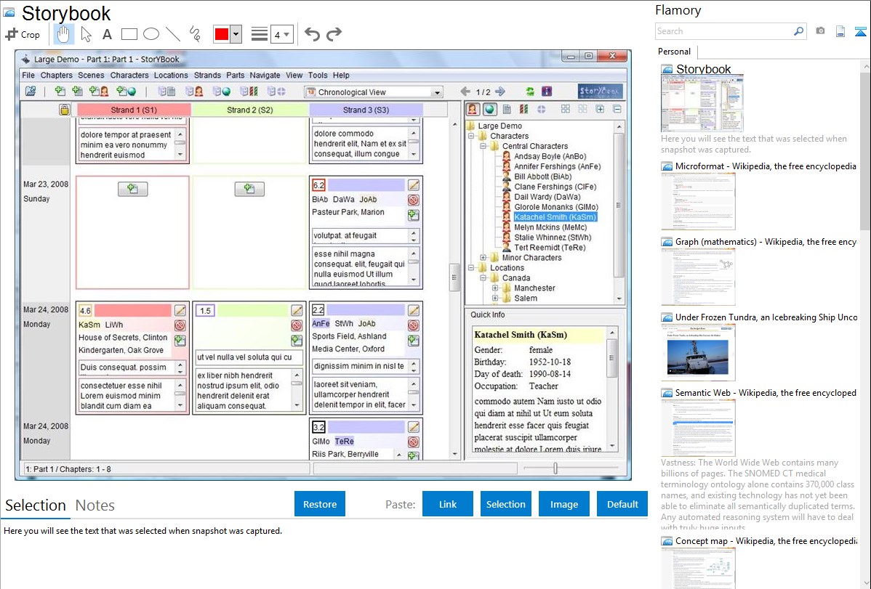This screenshot has height=589, width=871.
Task: Open the File menu
Action: [28, 75]
